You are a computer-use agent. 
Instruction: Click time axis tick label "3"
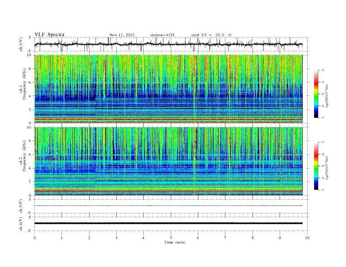tap(117, 238)
